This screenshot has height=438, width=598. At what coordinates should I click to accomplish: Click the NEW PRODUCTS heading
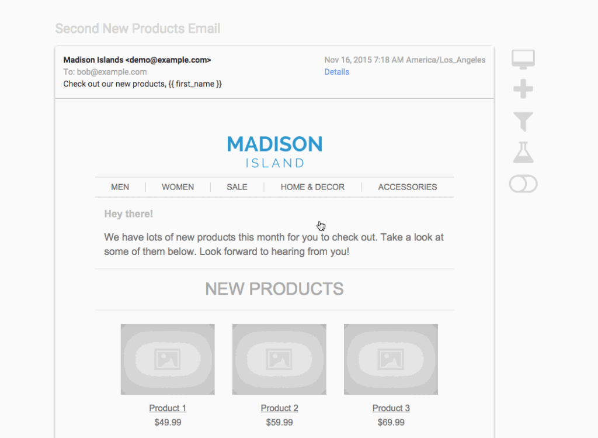coord(274,289)
